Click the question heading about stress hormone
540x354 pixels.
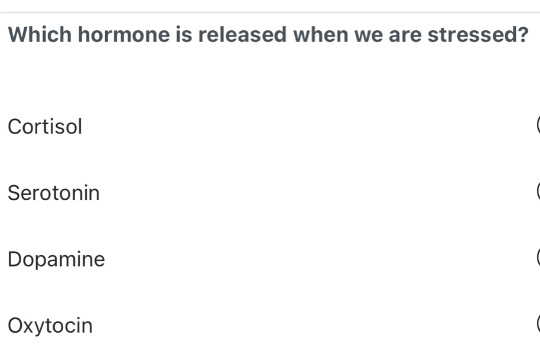[269, 35]
